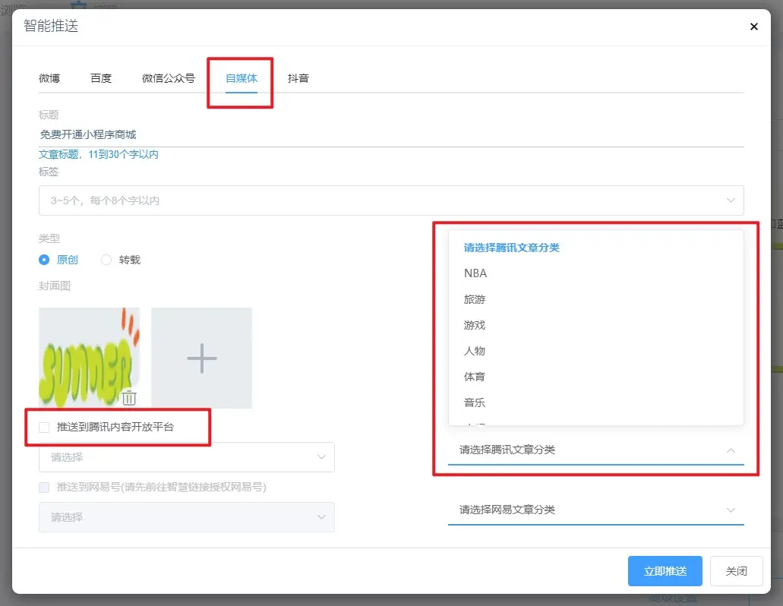
Task: Switch to the 微博 tab
Action: click(49, 78)
